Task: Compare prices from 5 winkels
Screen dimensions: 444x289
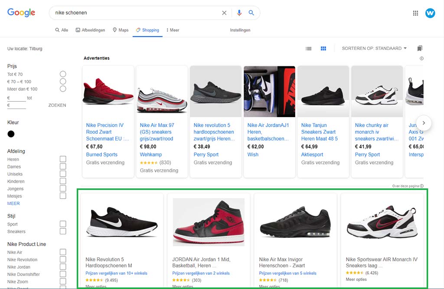Action: (x=288, y=273)
